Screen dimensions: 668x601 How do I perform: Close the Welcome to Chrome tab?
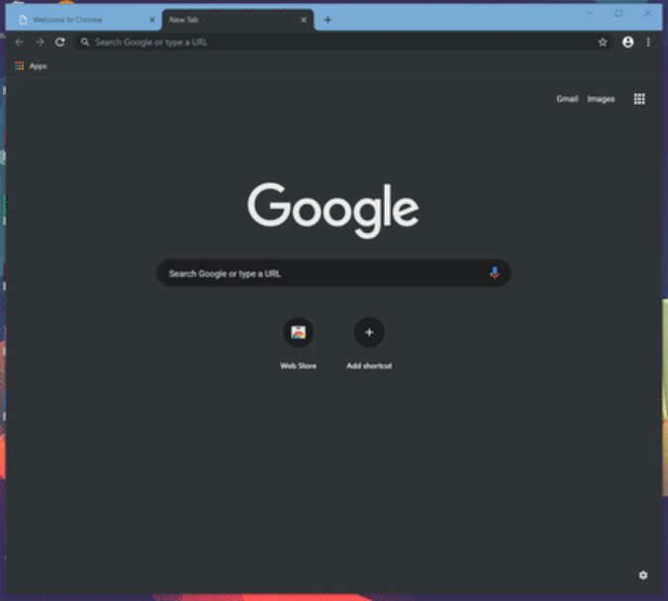coord(152,20)
